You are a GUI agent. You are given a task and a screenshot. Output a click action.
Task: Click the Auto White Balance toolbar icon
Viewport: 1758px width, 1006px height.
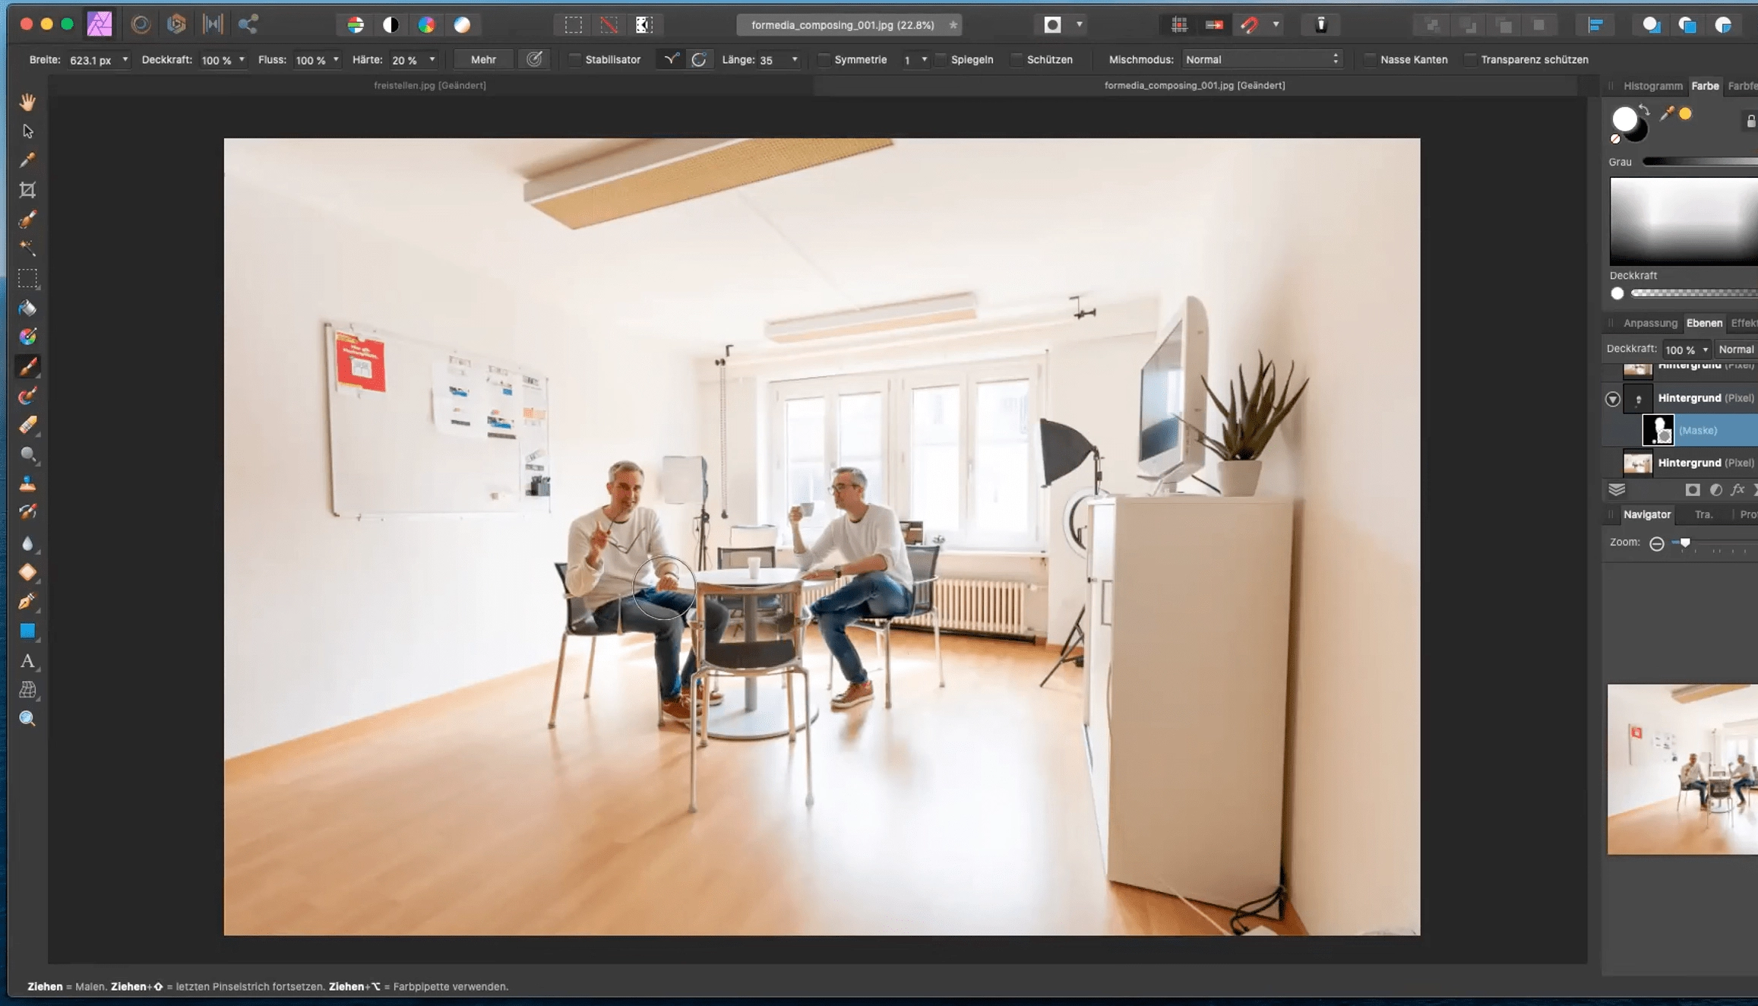(x=462, y=24)
